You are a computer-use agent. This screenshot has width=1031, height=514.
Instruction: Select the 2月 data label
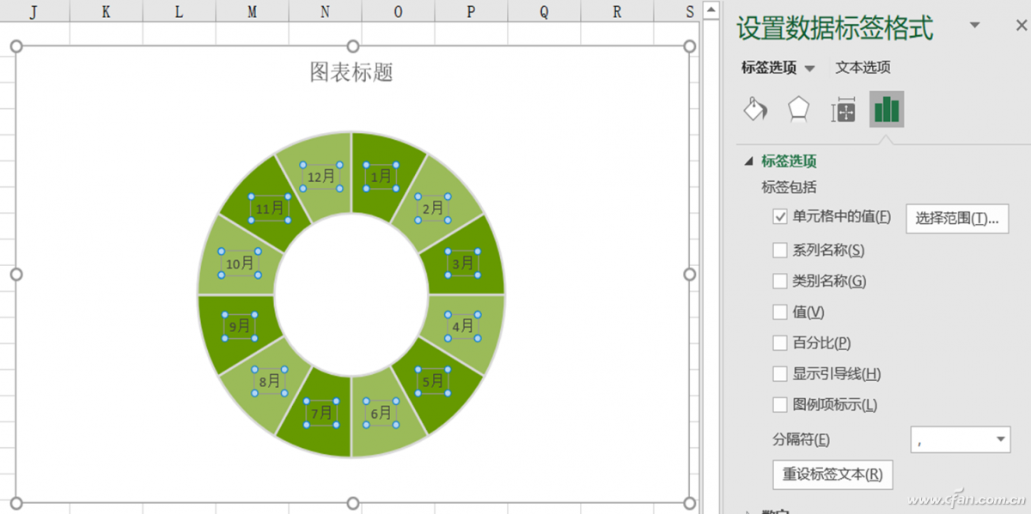[x=432, y=208]
